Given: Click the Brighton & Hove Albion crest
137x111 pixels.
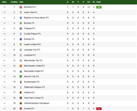Looking at the screenshot, I should tap(21, 18).
